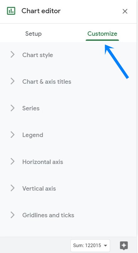Open the Horizontal axis settings label
The width and height of the screenshot is (138, 253).
coord(43,162)
